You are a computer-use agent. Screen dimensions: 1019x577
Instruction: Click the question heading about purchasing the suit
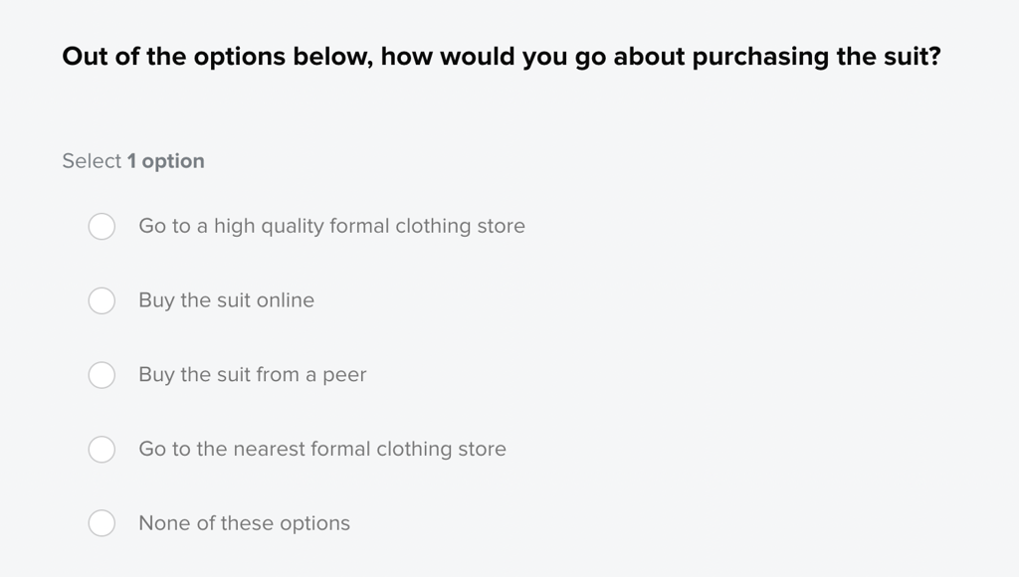502,57
